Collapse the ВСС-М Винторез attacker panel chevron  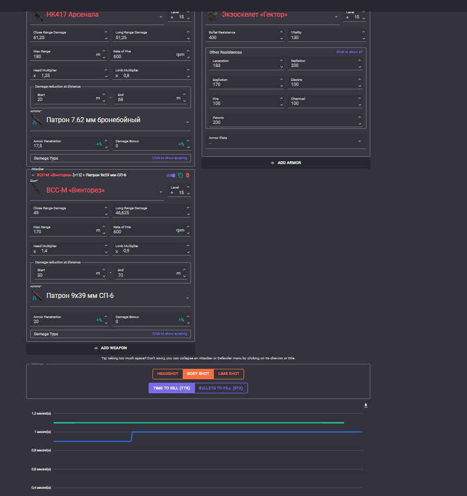33,175
